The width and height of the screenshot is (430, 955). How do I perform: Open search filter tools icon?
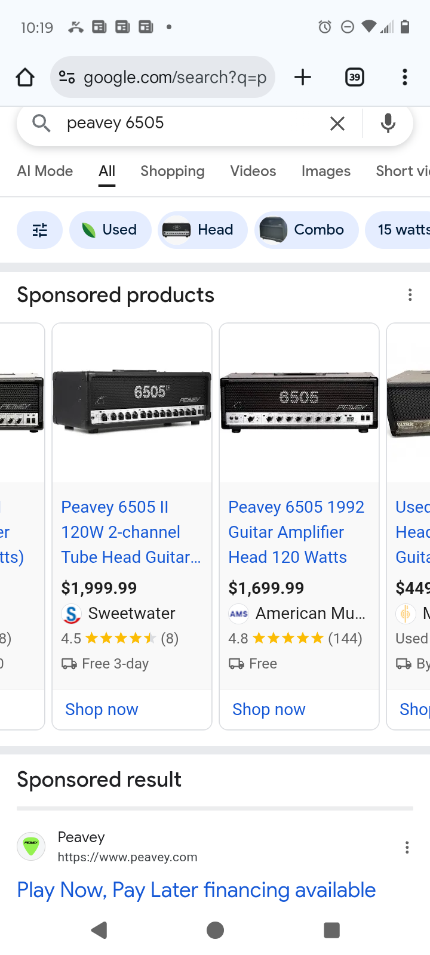(40, 230)
